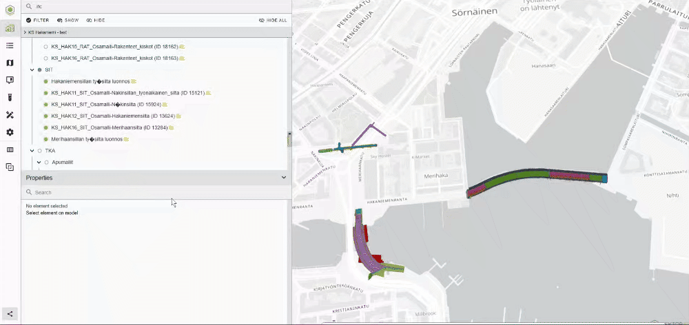Collapse the Properties panel chevron
The width and height of the screenshot is (689, 325).
click(x=284, y=178)
